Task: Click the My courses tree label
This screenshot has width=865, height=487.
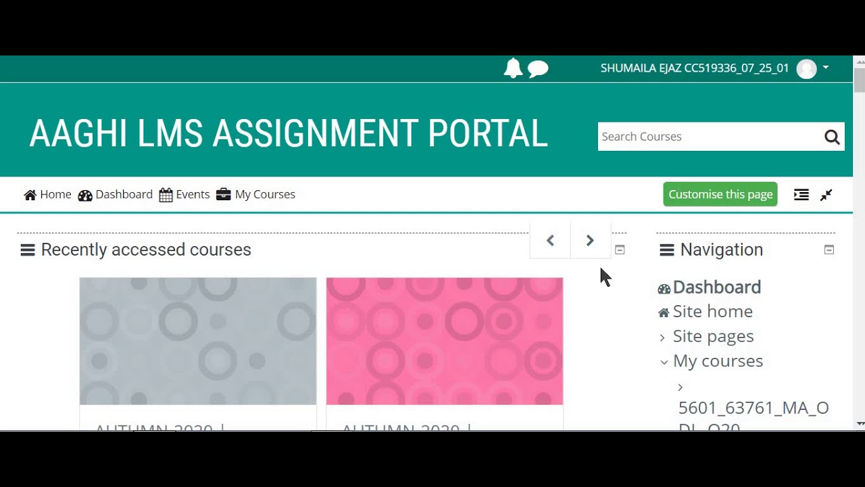Action: [x=718, y=361]
